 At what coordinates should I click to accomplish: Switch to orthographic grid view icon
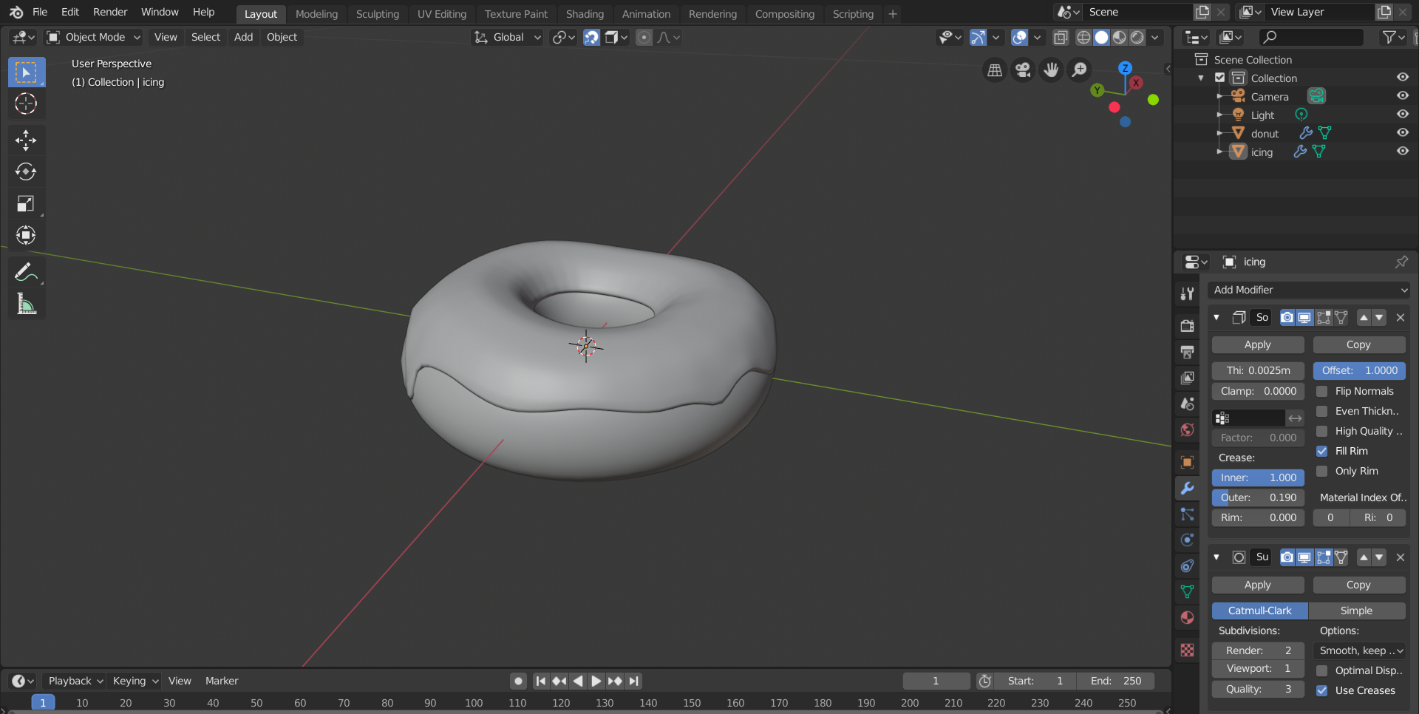pos(995,69)
